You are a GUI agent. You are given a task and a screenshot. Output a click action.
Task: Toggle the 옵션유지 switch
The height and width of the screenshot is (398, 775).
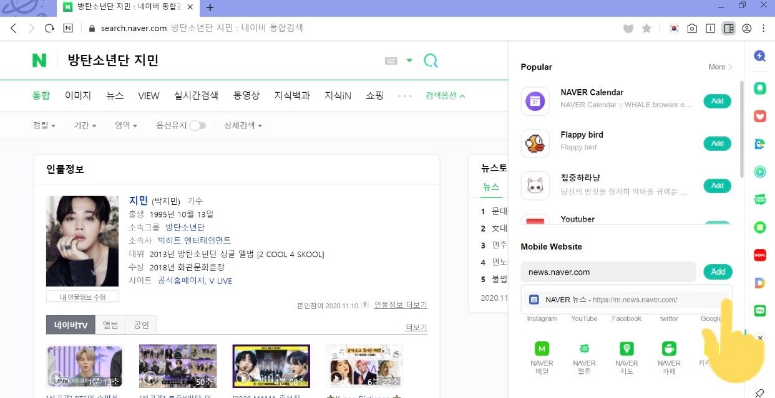coord(198,125)
